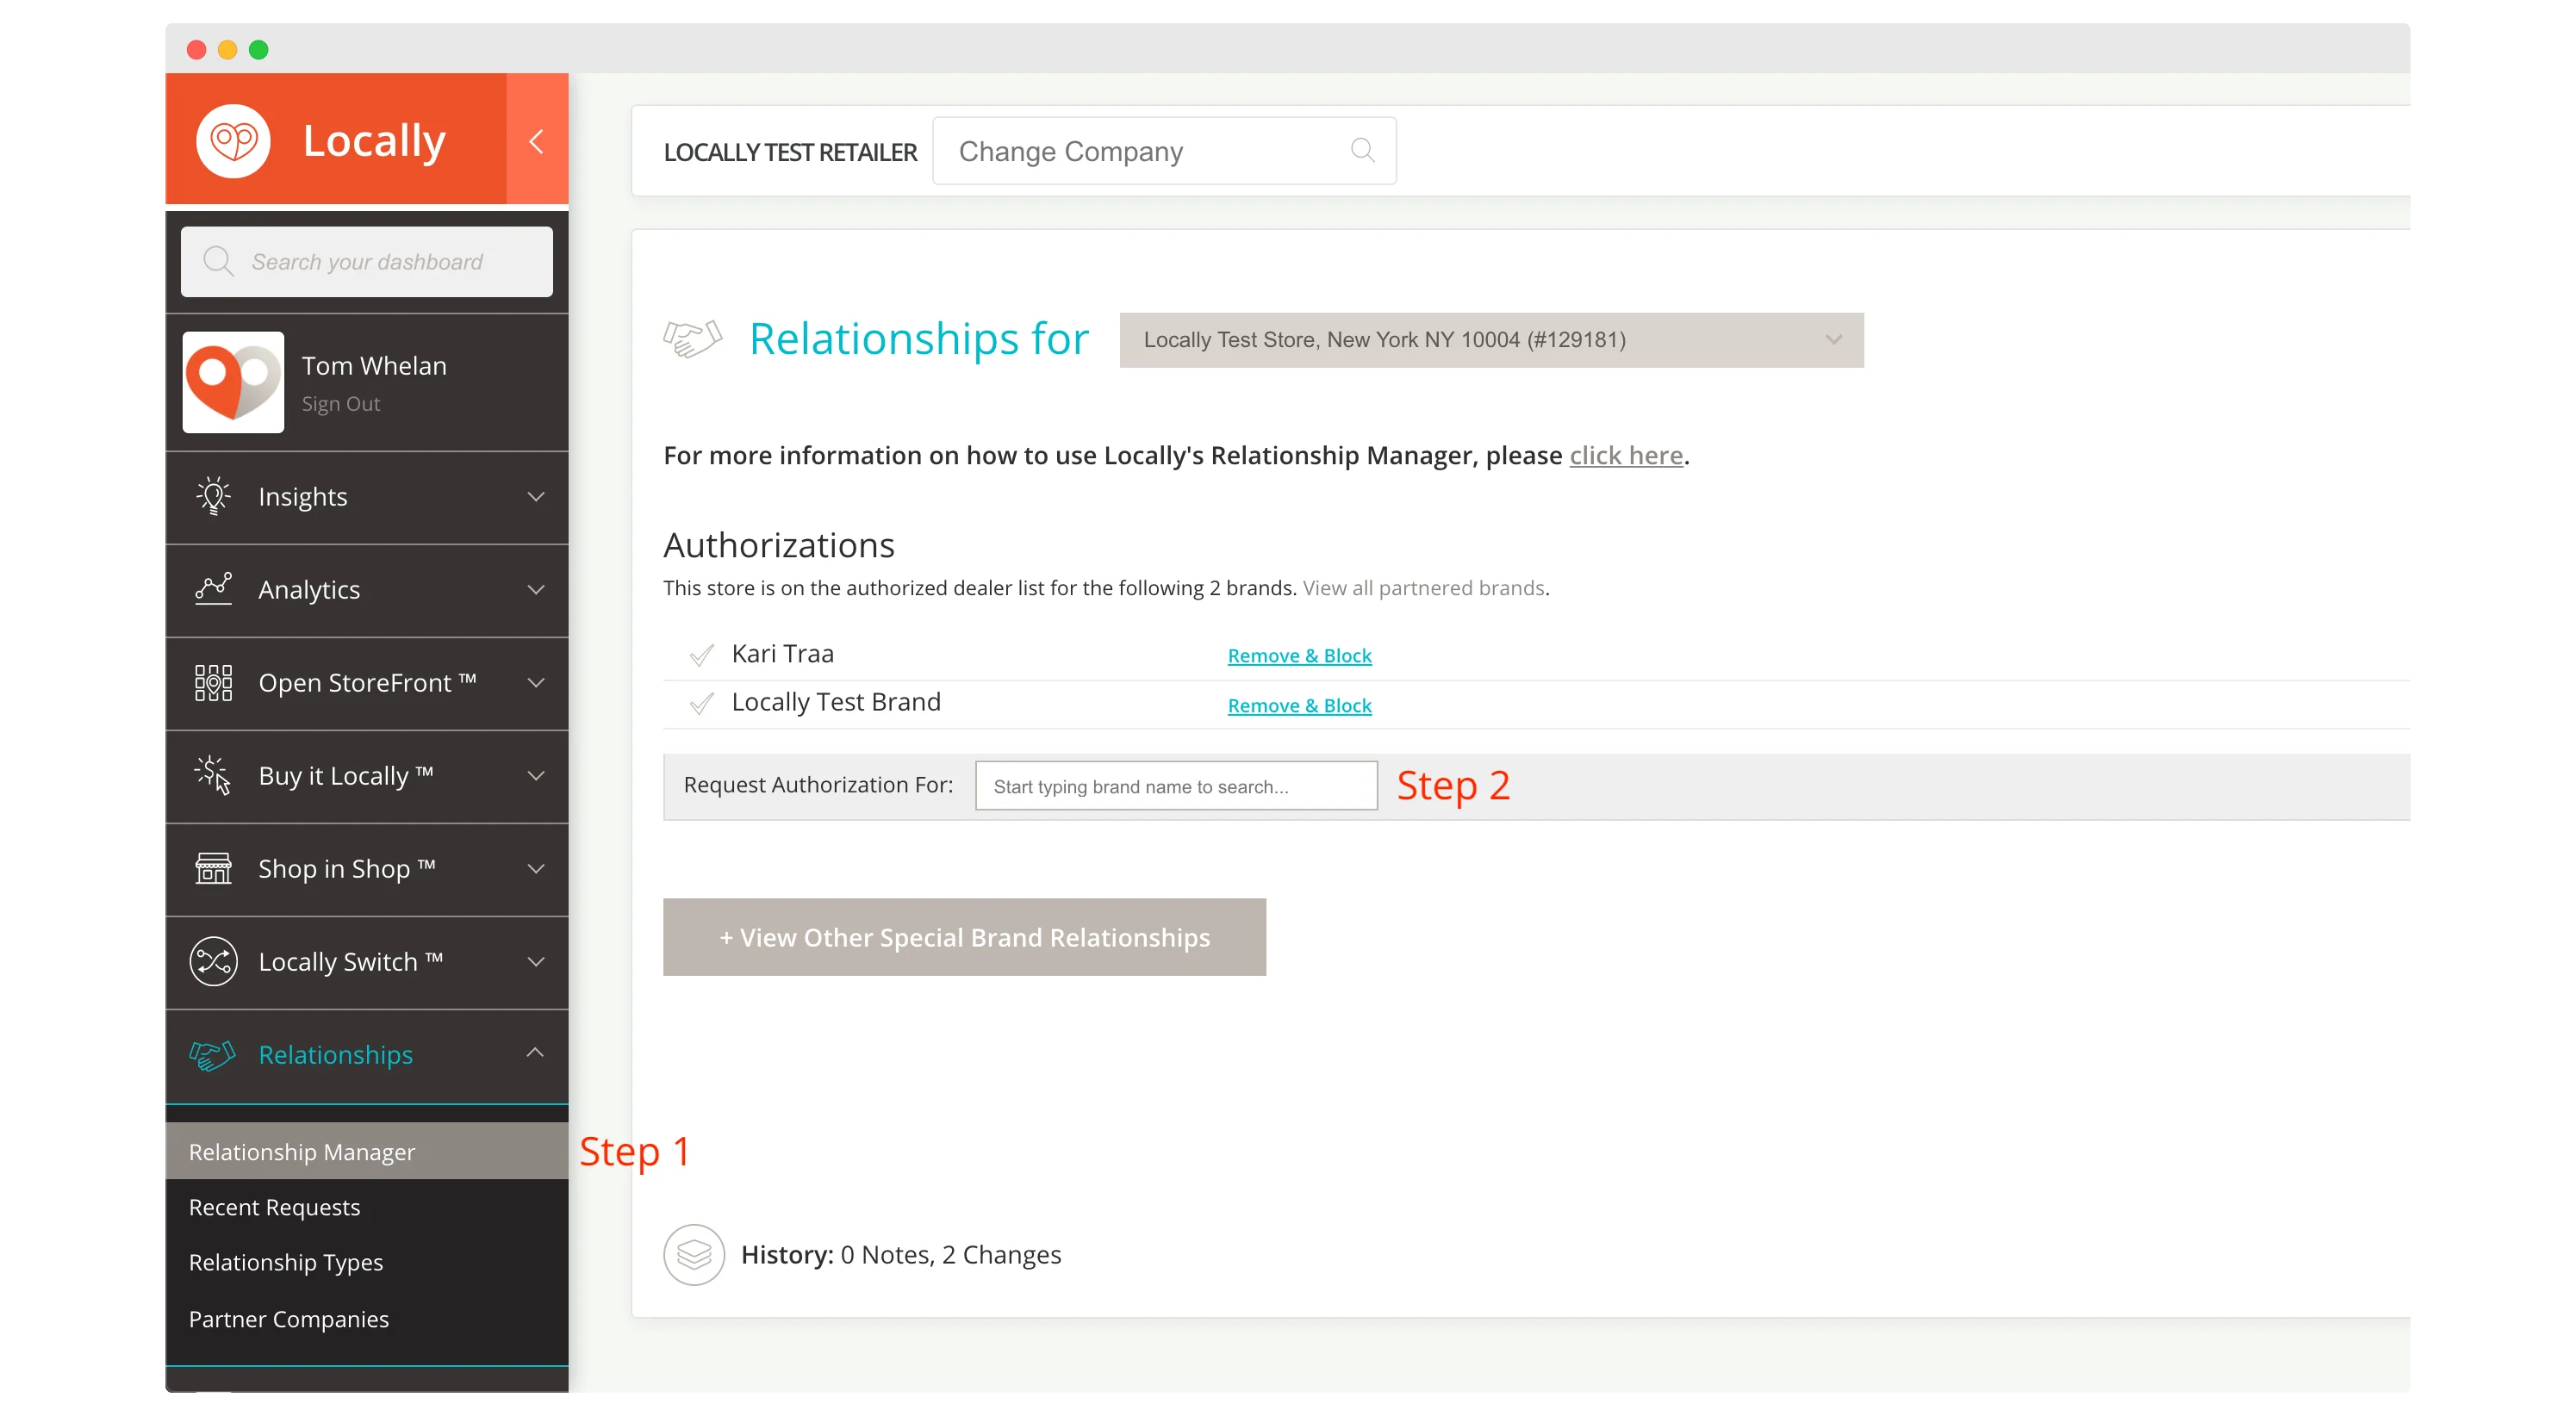The image size is (2576, 1416).
Task: Open the Locally Switch menu item
Action: [x=367, y=962]
